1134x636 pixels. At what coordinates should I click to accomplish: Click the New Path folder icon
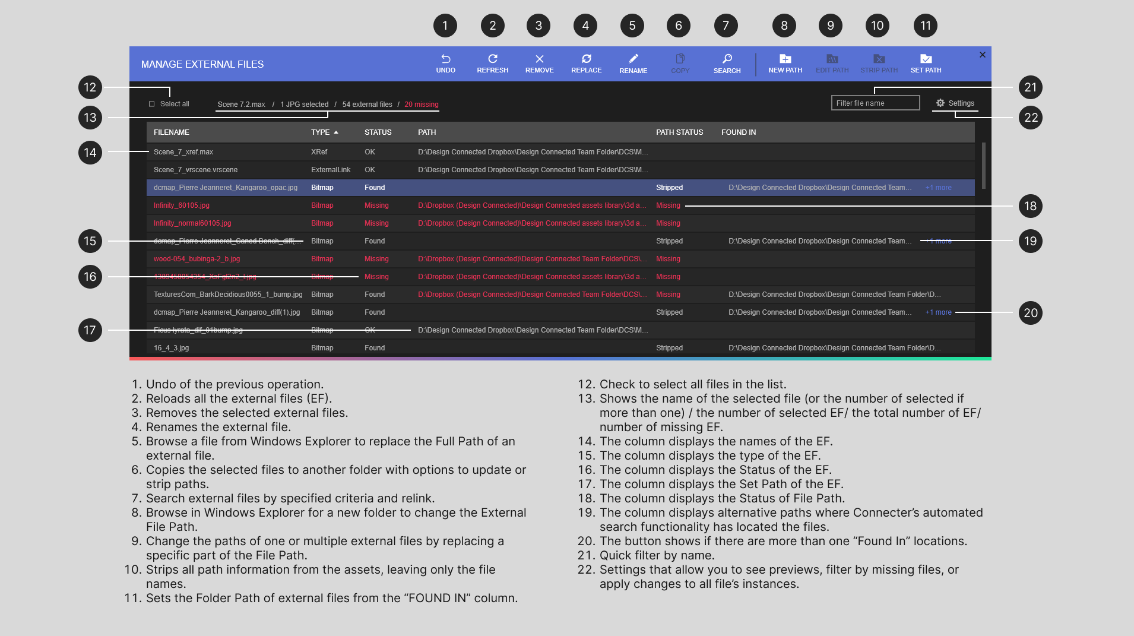(785, 59)
